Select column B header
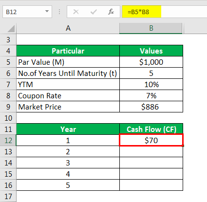Viewport: 207px width, 202px height. point(151,28)
